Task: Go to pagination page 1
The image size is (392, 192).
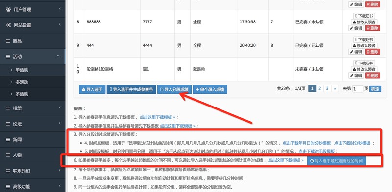Action: coord(312,88)
